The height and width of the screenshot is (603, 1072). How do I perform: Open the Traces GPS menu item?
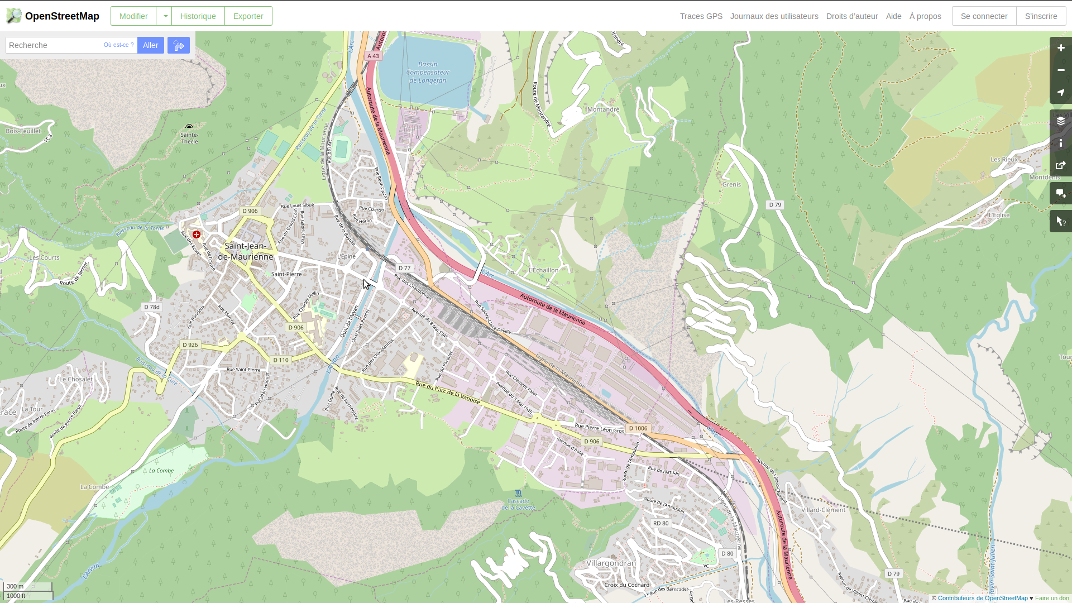[x=701, y=16]
